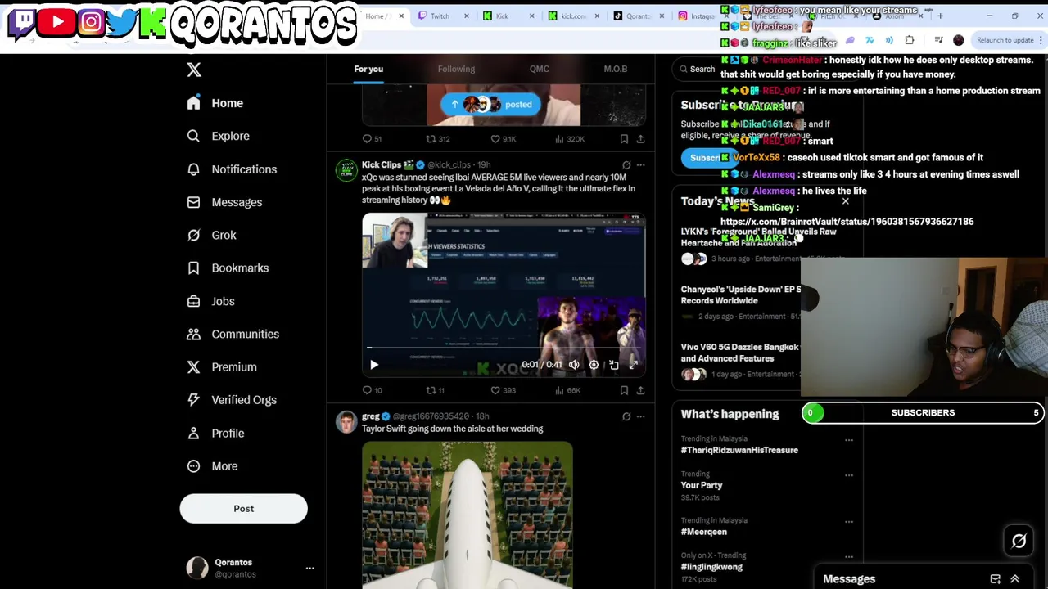Play the Kick Clips video
Screen dimensions: 1048x589
(374, 365)
